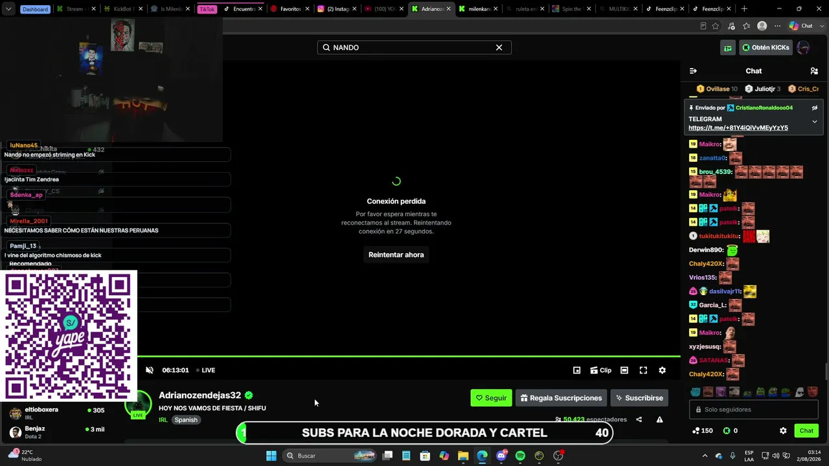Screen dimensions: 829x466
Task: Switch to the Spin the wheel browser tab
Action: pos(573,9)
